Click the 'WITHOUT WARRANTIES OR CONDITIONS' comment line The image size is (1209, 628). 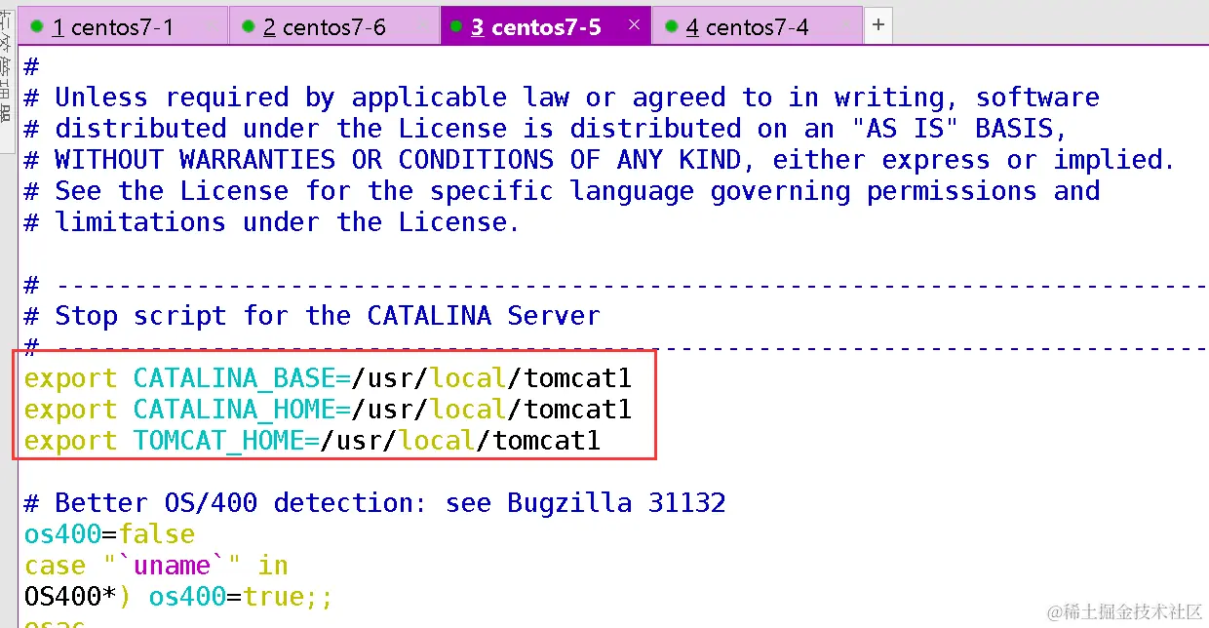tap(600, 160)
